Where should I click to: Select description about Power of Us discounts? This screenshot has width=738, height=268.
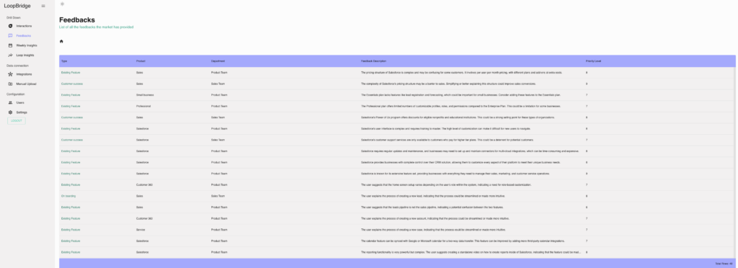(458, 117)
